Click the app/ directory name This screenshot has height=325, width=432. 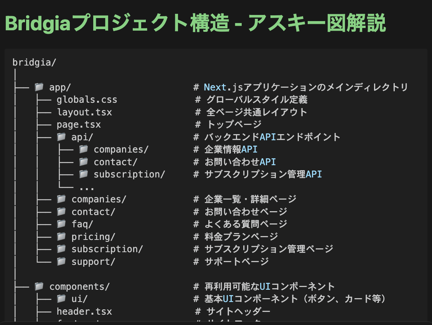pos(60,87)
